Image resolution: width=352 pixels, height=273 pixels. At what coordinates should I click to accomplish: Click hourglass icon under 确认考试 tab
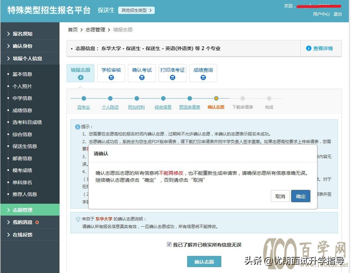(142, 77)
